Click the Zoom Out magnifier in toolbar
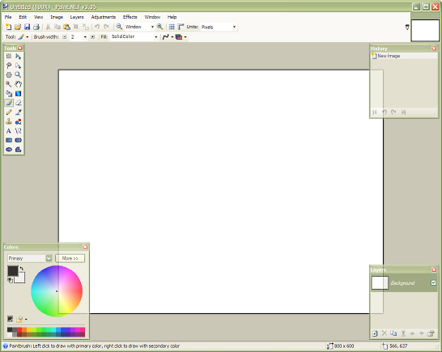The image size is (442, 352). [x=119, y=27]
